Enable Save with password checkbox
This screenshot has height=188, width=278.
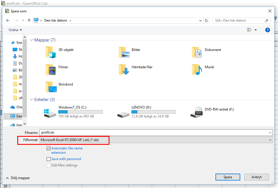[48, 159]
